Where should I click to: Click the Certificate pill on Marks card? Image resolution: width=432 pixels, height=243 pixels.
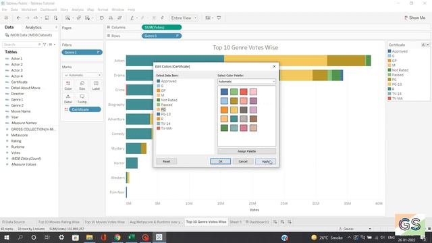85,109
